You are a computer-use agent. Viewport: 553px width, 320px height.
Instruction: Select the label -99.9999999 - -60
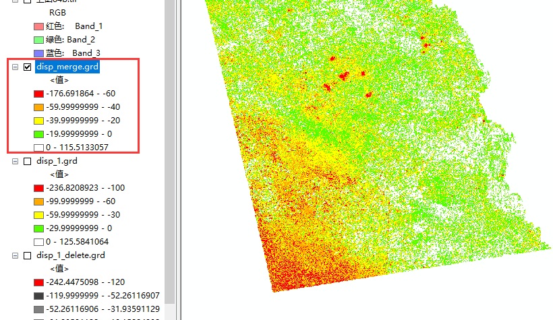[81, 201]
